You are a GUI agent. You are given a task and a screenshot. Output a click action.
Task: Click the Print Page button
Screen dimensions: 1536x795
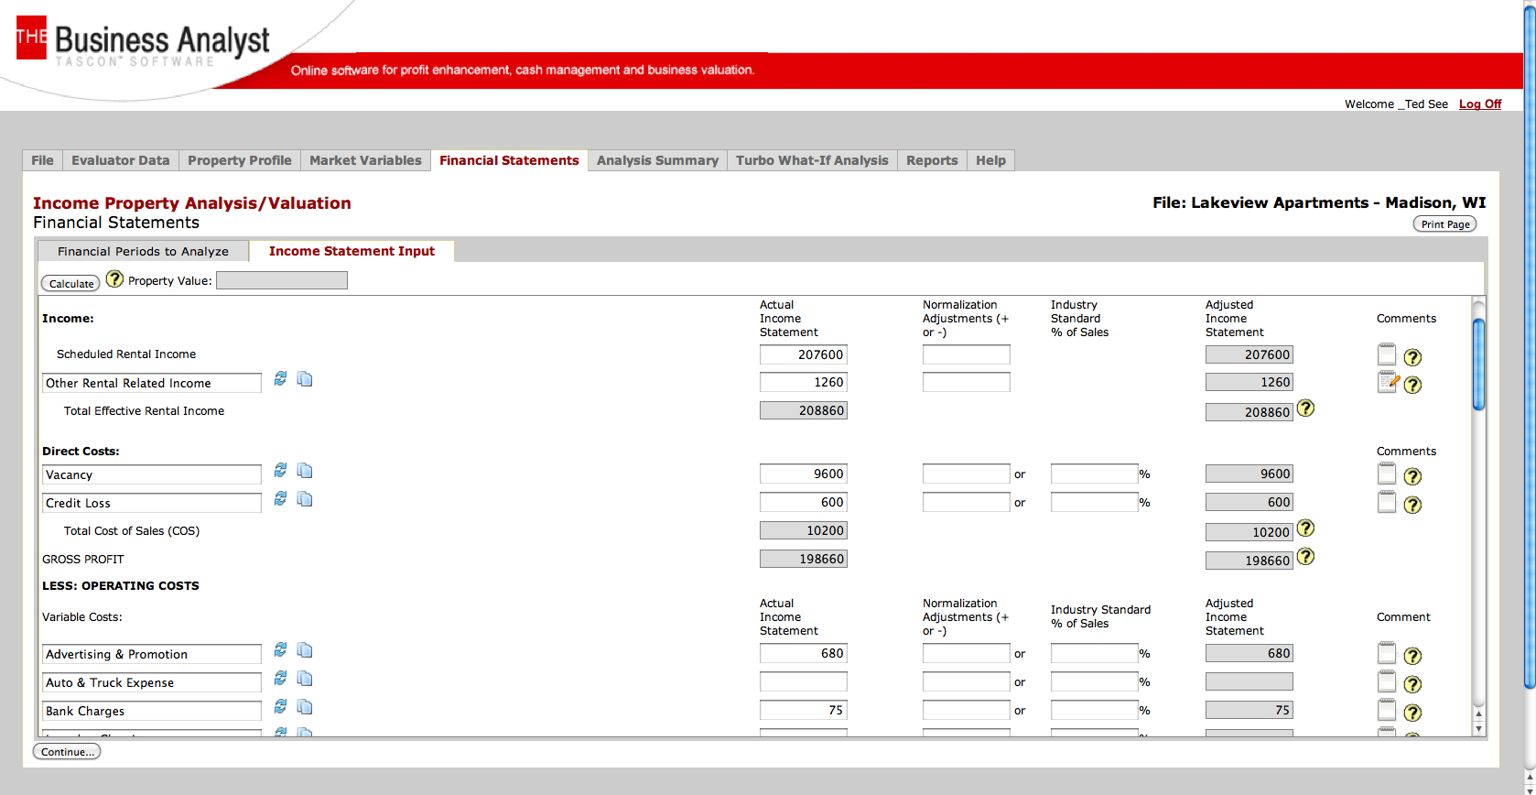pyautogui.click(x=1445, y=224)
